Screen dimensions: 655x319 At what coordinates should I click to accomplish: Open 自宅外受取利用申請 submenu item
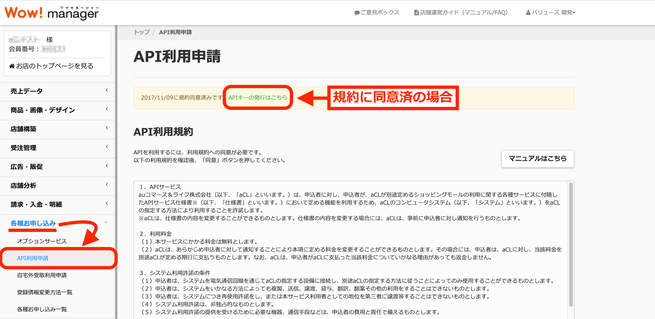point(42,275)
